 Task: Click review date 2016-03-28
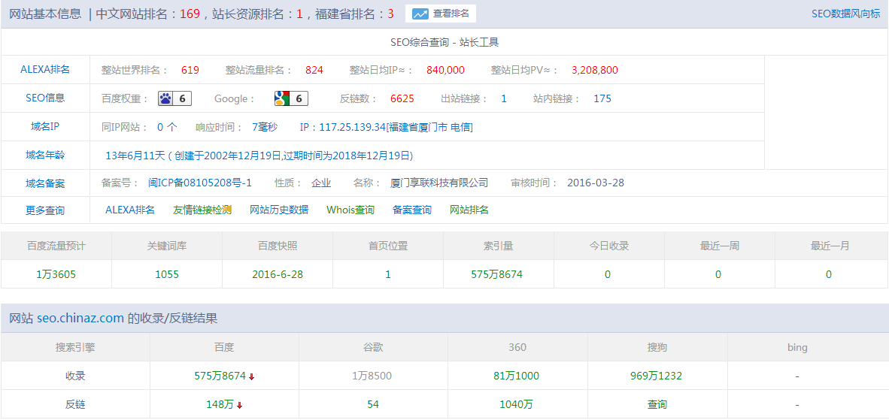[x=596, y=183]
